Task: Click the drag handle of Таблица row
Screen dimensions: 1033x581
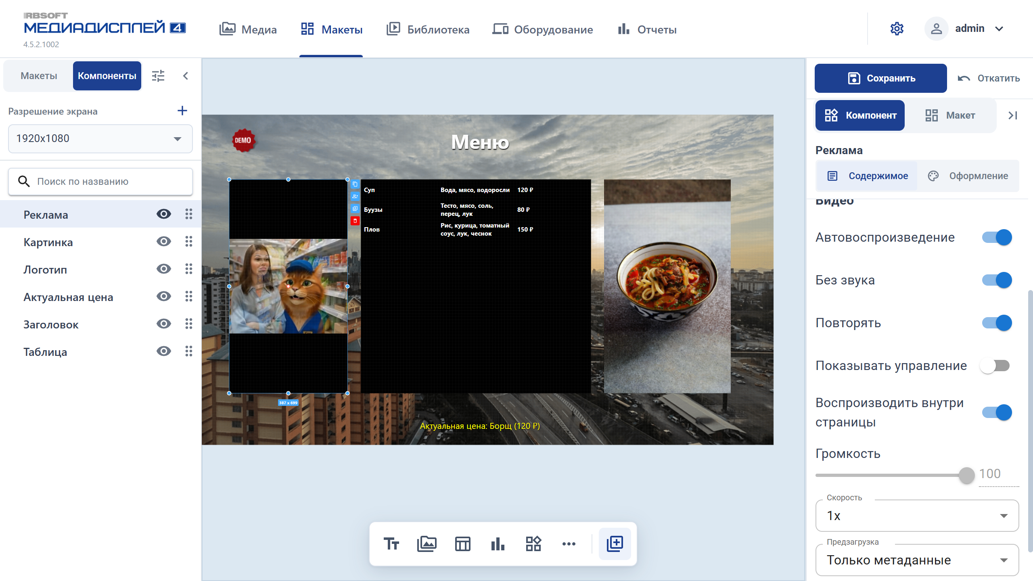Action: click(188, 351)
